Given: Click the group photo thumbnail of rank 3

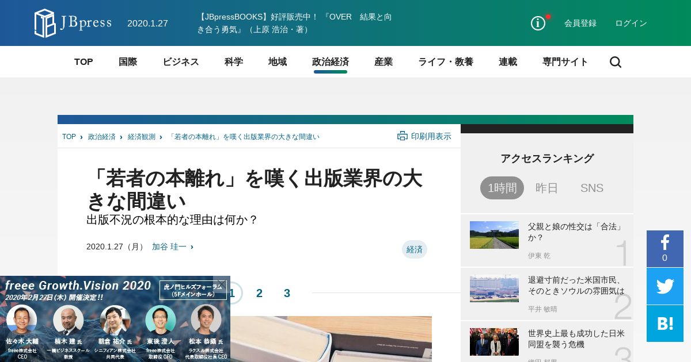Looking at the screenshot, I should click(x=494, y=342).
